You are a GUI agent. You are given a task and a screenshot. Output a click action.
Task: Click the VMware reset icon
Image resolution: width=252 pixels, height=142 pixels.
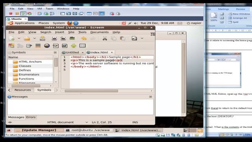point(30,14)
